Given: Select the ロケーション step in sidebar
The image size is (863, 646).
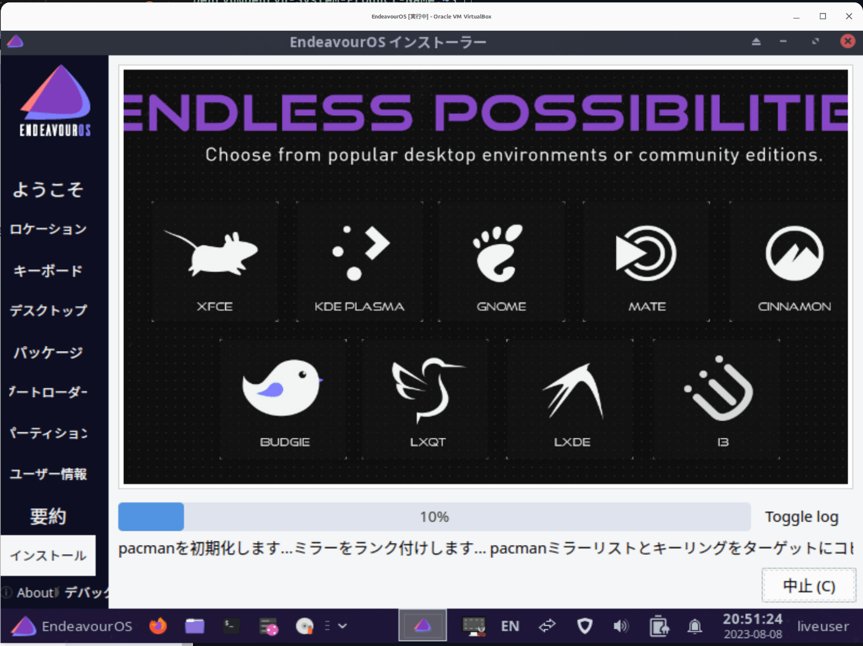Looking at the screenshot, I should coord(48,229).
